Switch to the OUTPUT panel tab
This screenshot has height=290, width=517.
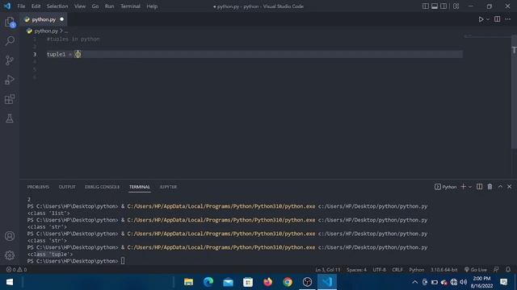point(67,187)
